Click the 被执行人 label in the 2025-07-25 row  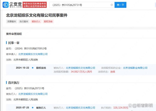point(41,108)
